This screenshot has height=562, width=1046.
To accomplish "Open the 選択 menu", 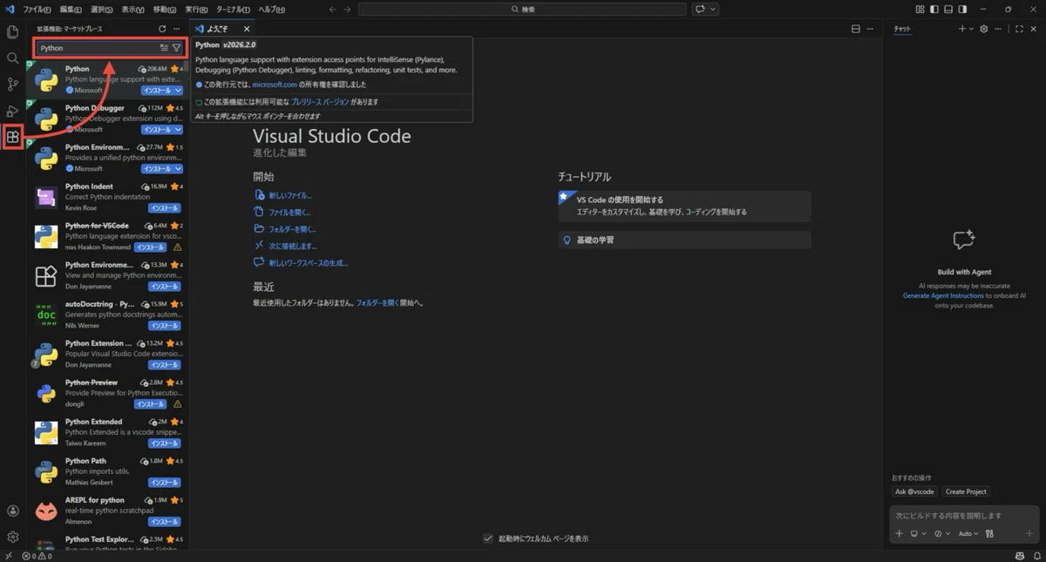I will point(102,9).
